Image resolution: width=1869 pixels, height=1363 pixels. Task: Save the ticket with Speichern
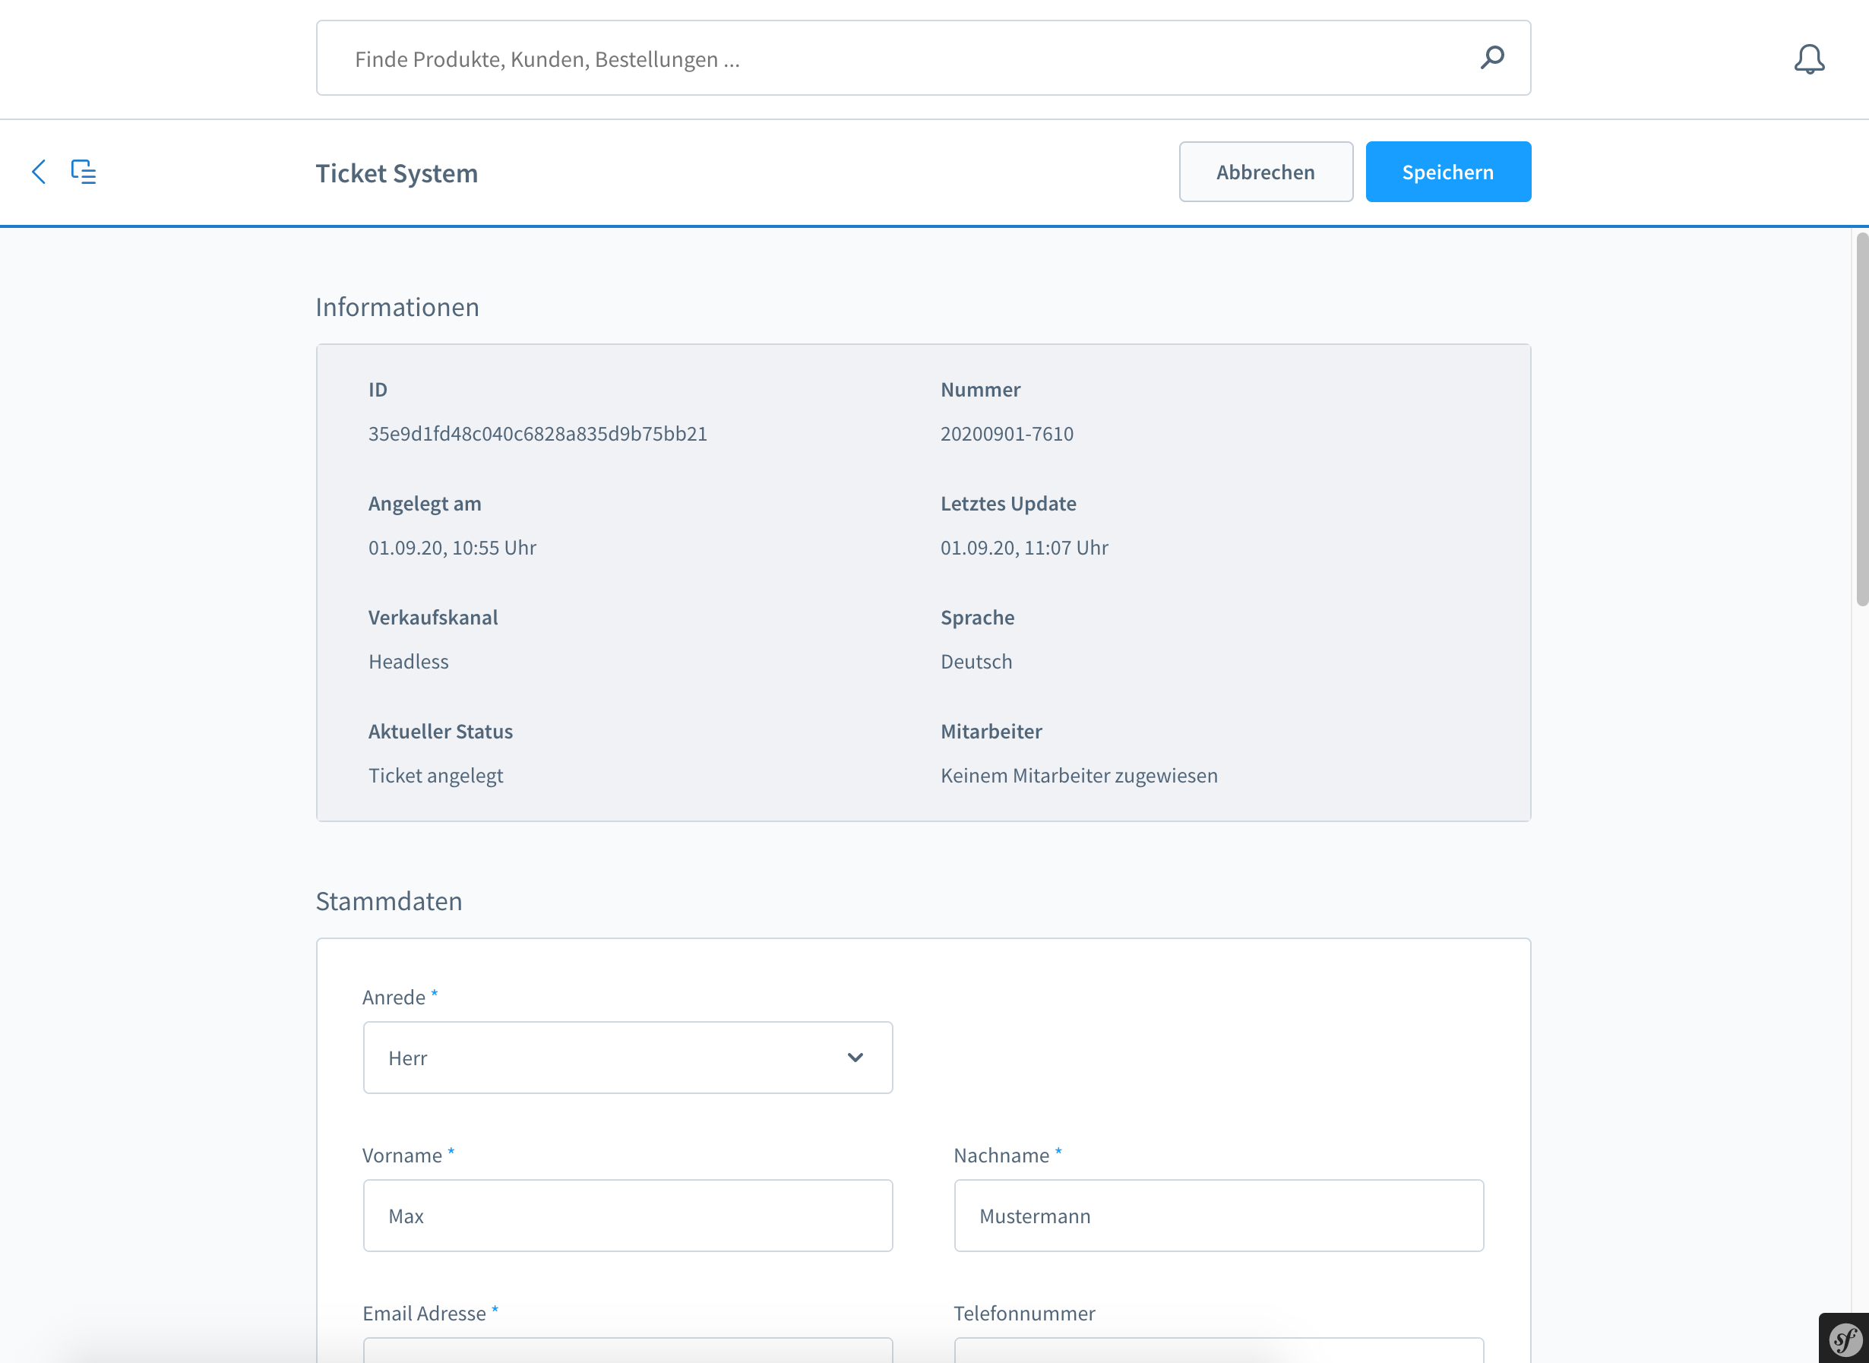1448,172
